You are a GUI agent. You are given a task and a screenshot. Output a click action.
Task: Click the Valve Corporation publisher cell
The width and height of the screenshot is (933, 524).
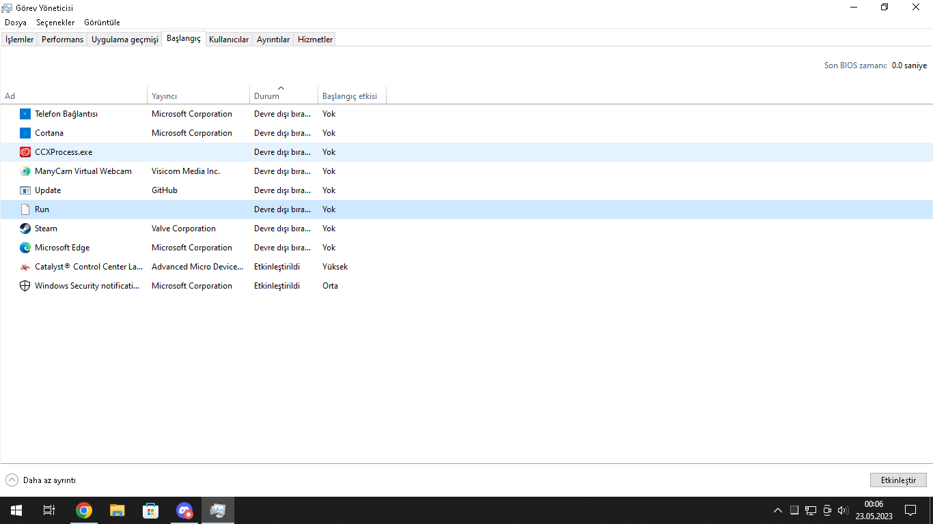point(184,229)
